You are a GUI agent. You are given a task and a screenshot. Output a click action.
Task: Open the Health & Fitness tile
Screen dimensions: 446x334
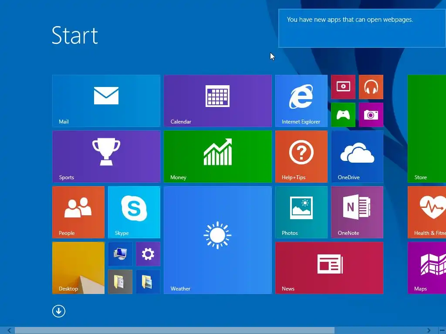(427, 212)
